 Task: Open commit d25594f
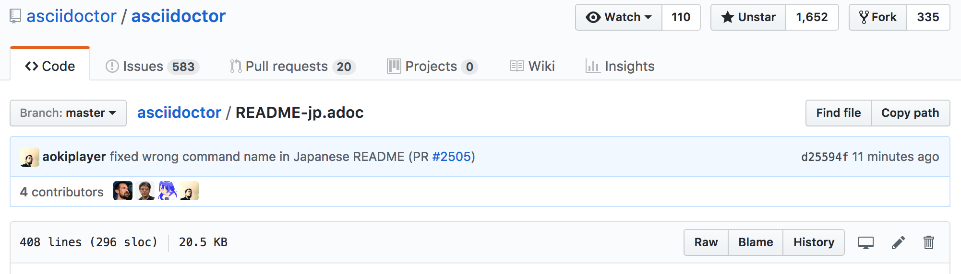coord(824,157)
